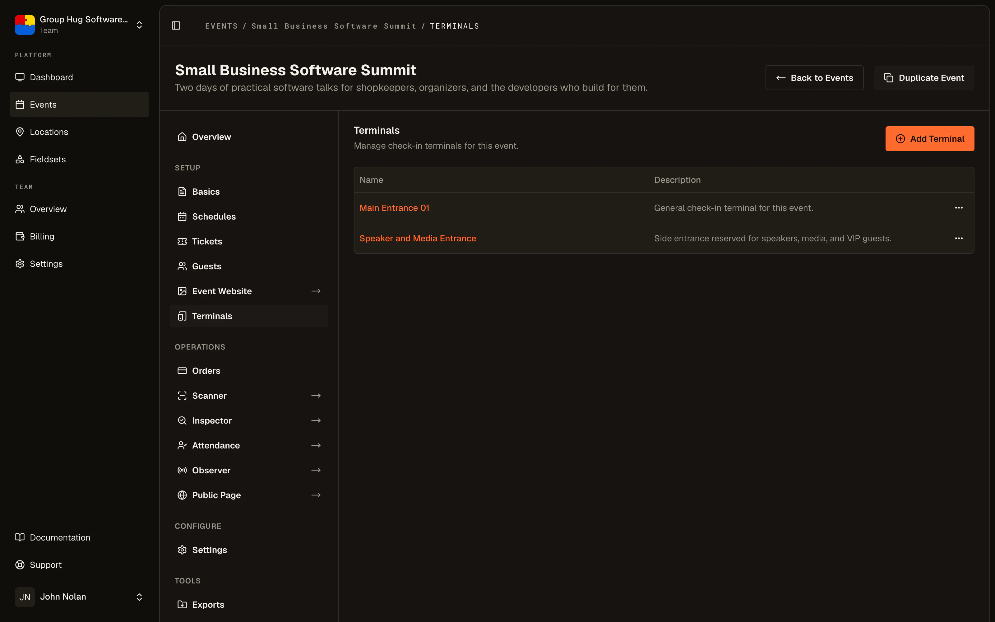Expand the Group Hug Software team switcher
The image size is (995, 622).
coord(139,25)
